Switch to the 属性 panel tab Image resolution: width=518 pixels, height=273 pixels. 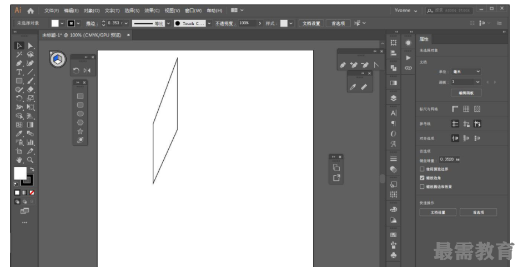click(x=424, y=39)
